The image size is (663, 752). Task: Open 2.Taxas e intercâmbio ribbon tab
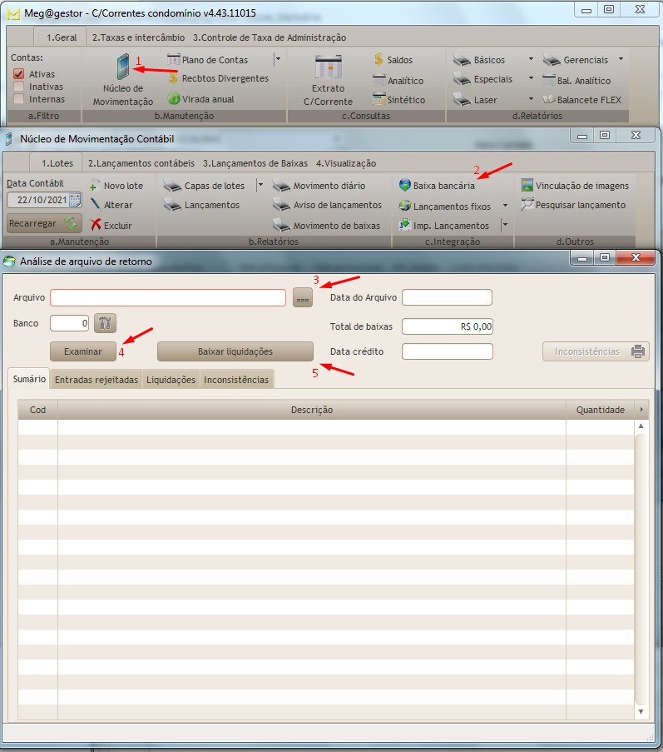coord(138,37)
